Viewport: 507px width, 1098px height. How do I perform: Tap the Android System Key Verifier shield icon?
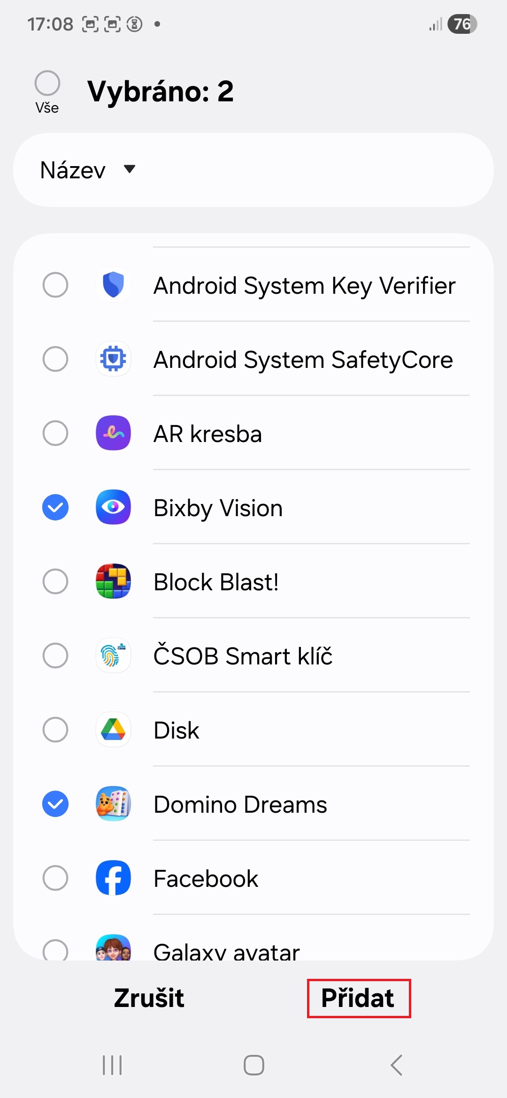[113, 285]
